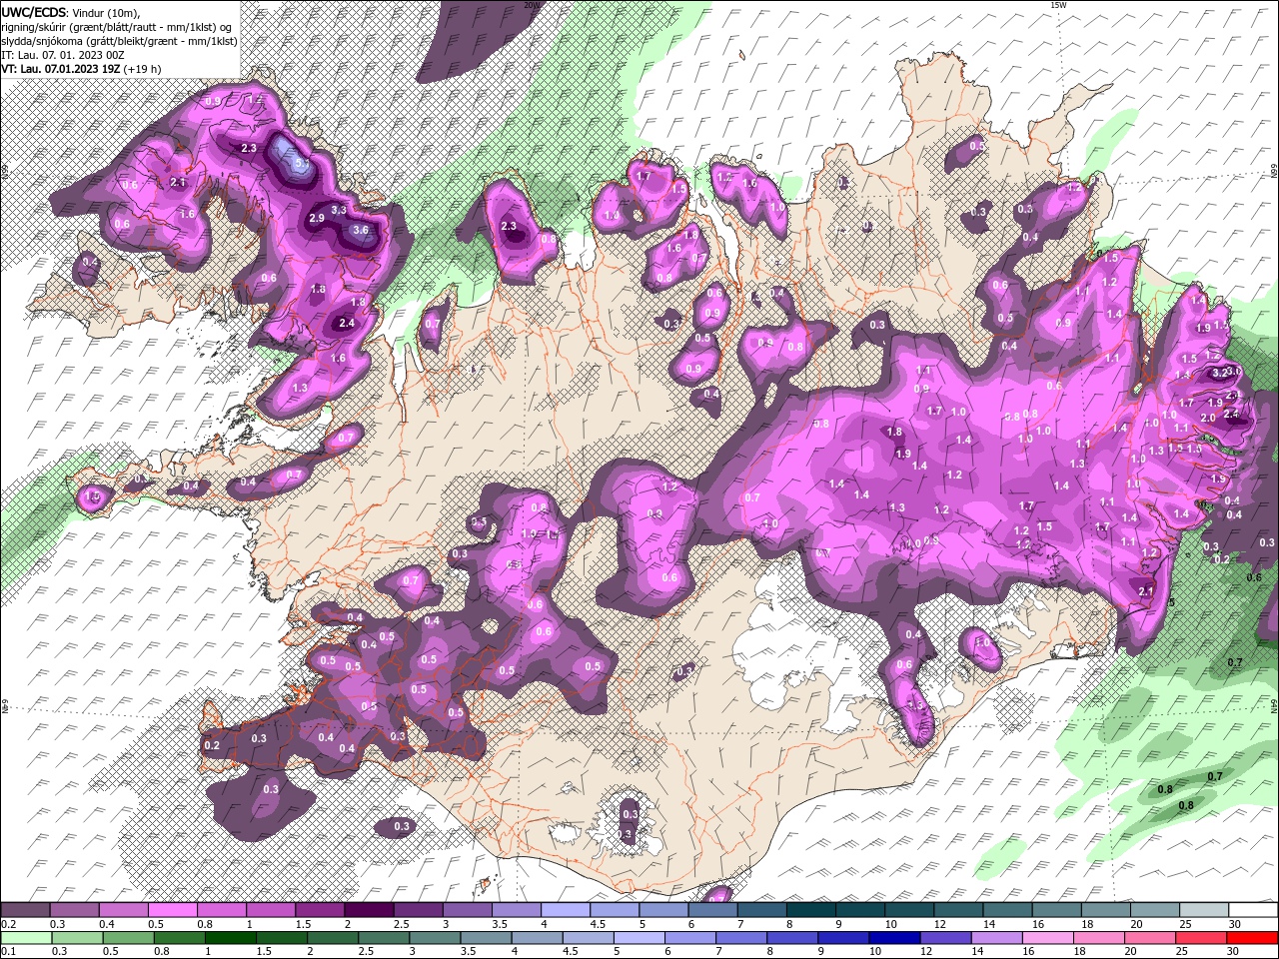Viewport: 1279px width, 959px height.
Task: Click the 2.9 snowfall value on the map
Action: pos(316,218)
